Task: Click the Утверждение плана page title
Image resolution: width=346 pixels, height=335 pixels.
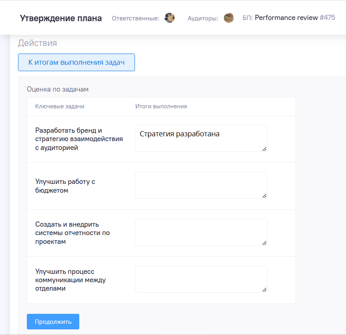Action: (60, 18)
